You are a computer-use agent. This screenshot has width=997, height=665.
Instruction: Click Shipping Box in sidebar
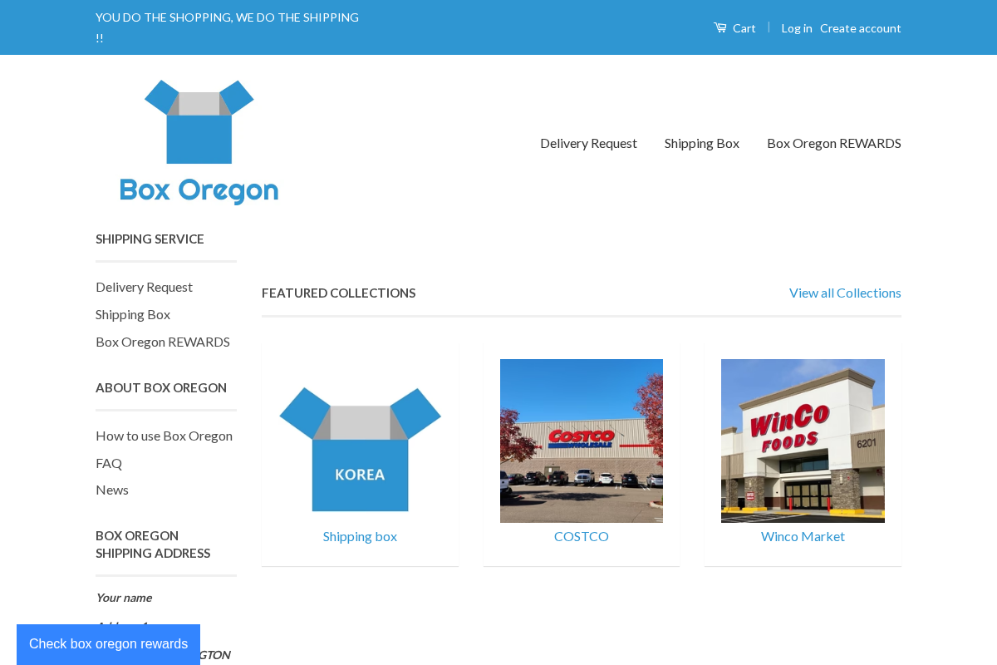click(x=133, y=314)
